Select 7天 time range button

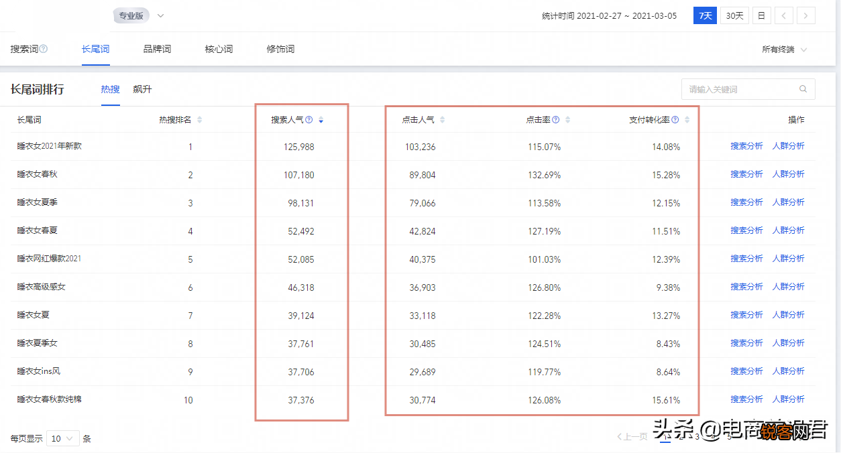[705, 15]
